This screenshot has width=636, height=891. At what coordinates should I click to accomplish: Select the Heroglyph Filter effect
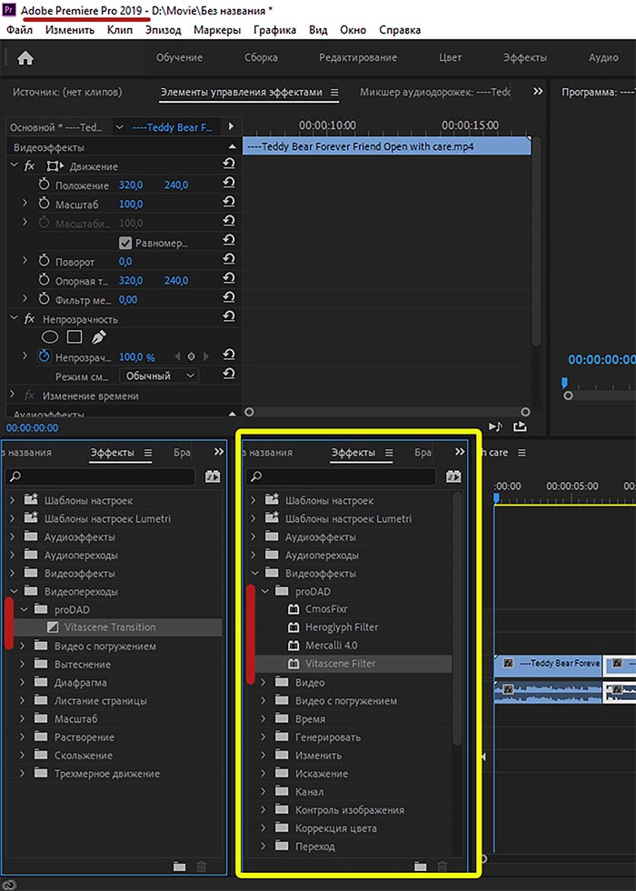click(x=342, y=626)
